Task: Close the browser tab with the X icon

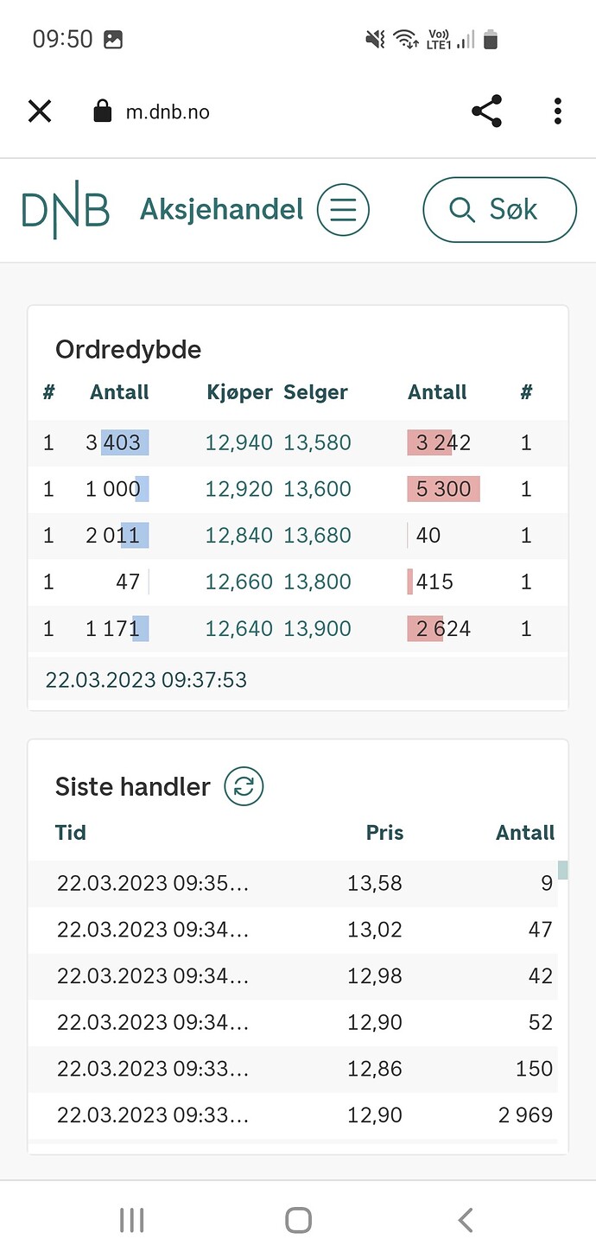Action: [x=40, y=111]
